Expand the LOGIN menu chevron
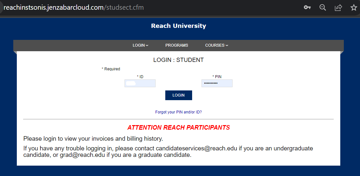The height and width of the screenshot is (176, 360). (147, 45)
